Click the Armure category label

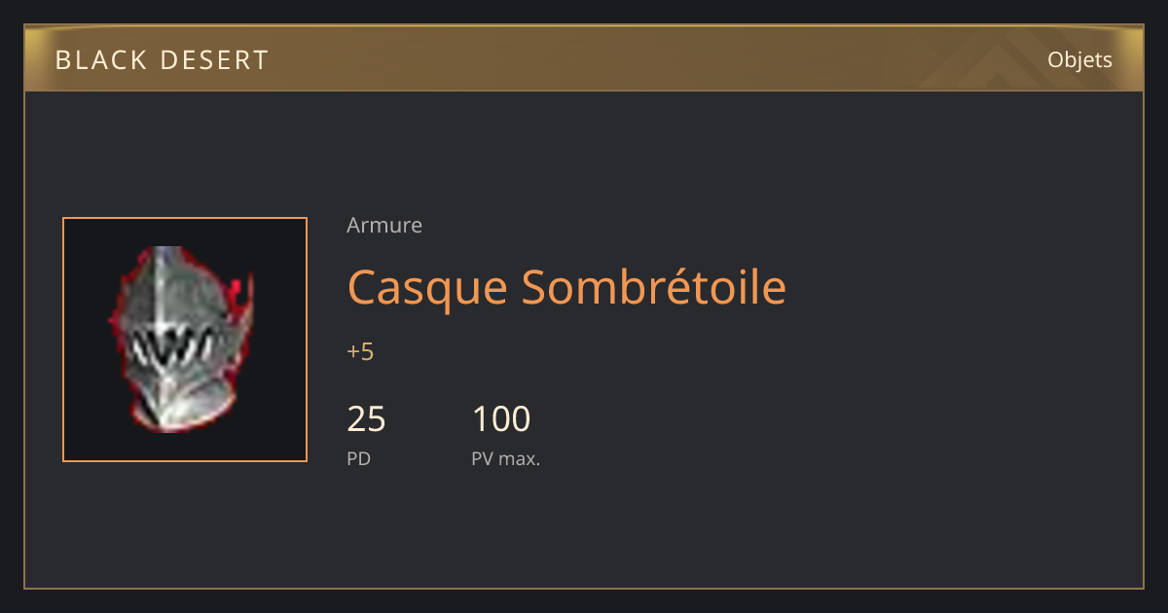[x=384, y=226]
